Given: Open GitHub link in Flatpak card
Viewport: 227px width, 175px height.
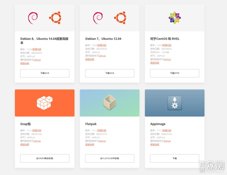Looking at the screenshot, I should pyautogui.click(x=102, y=141).
